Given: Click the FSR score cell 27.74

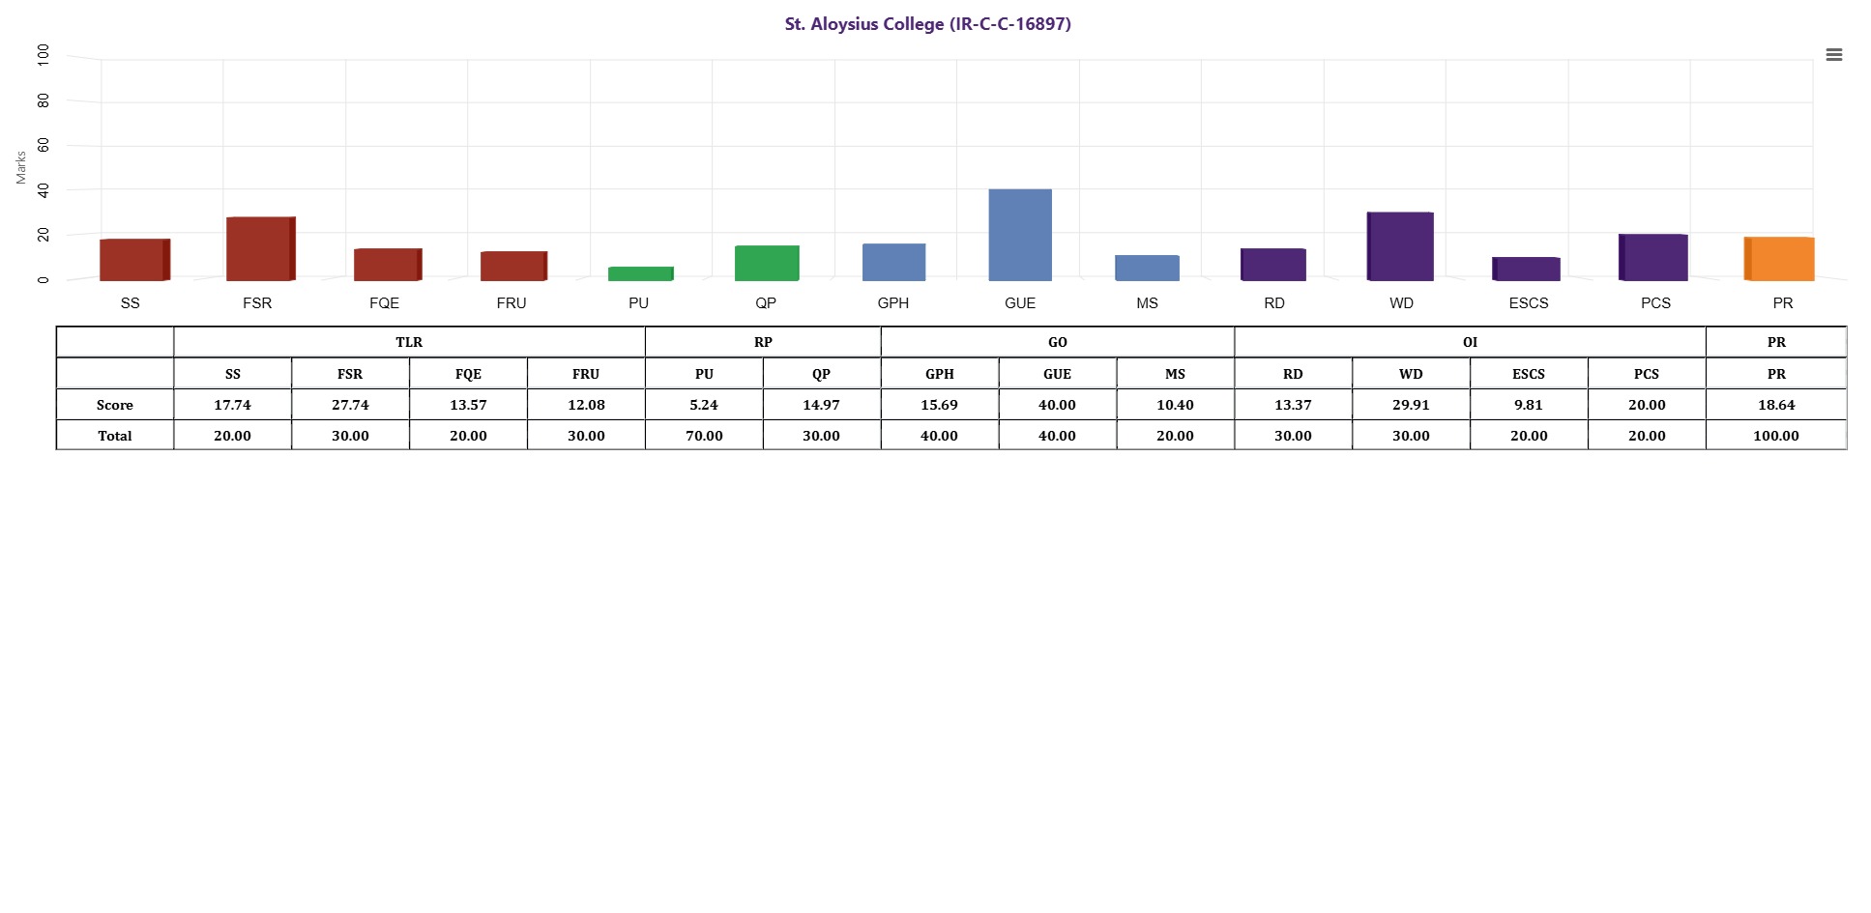Looking at the screenshot, I should pos(350,405).
